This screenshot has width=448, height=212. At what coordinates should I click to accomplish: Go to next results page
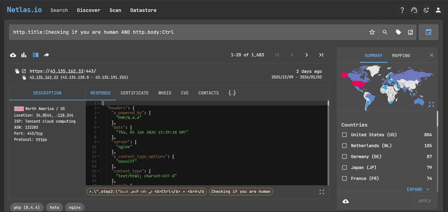pos(307,55)
